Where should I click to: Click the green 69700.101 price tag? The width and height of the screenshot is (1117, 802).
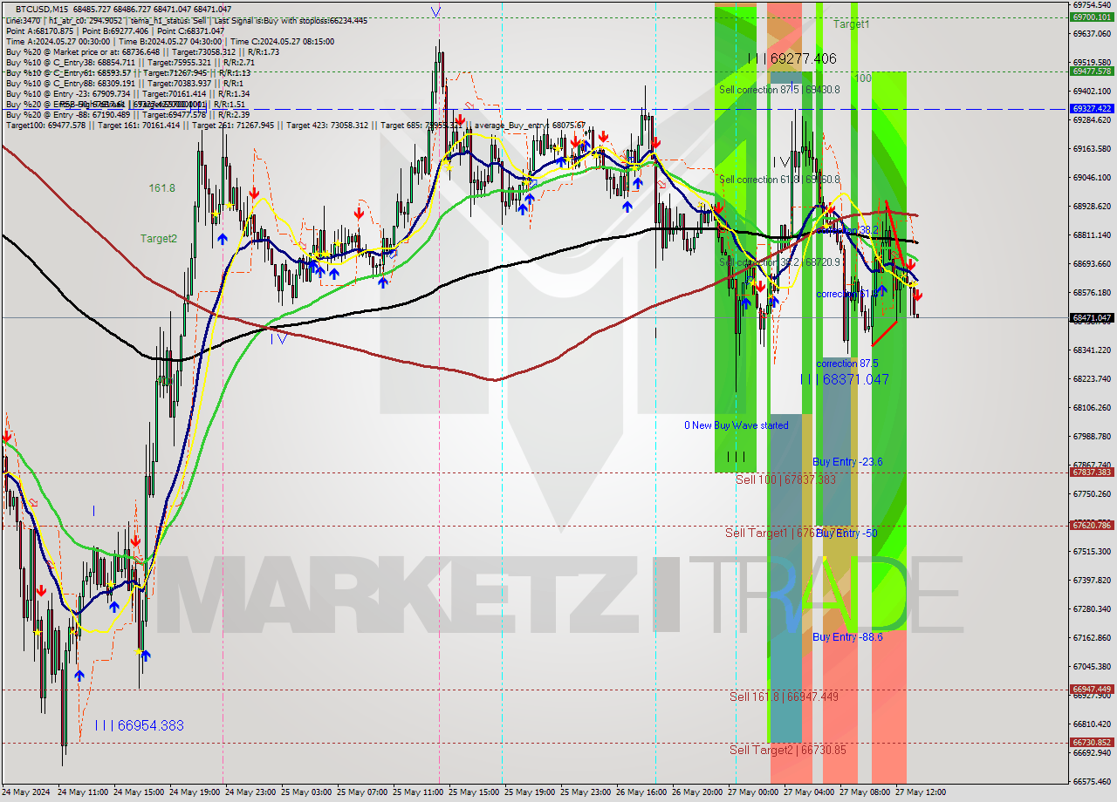1091,17
